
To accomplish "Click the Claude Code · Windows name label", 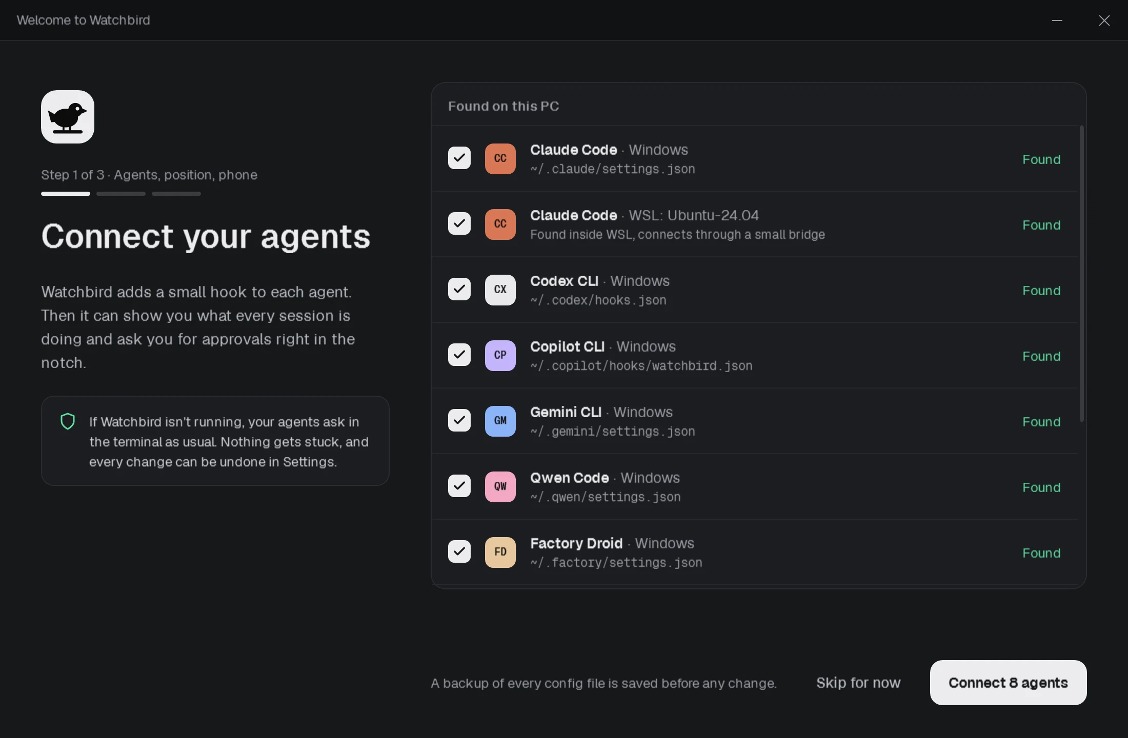I will 609,150.
